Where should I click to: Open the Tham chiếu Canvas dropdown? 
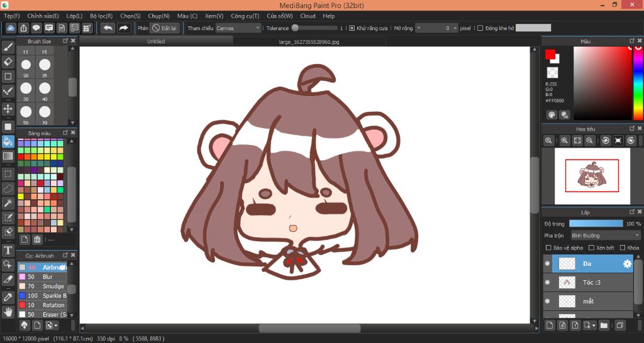click(238, 28)
